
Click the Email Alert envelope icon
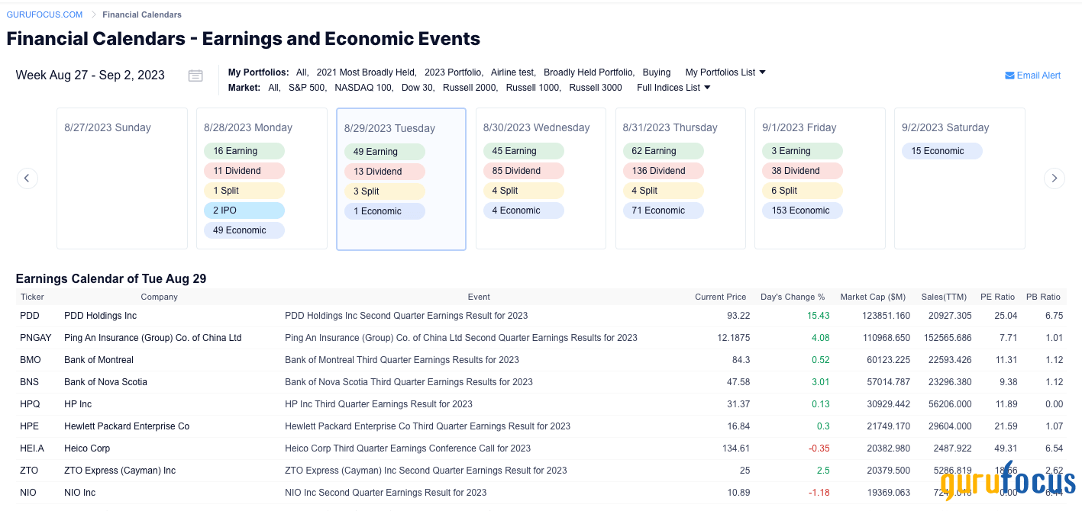coord(1009,76)
